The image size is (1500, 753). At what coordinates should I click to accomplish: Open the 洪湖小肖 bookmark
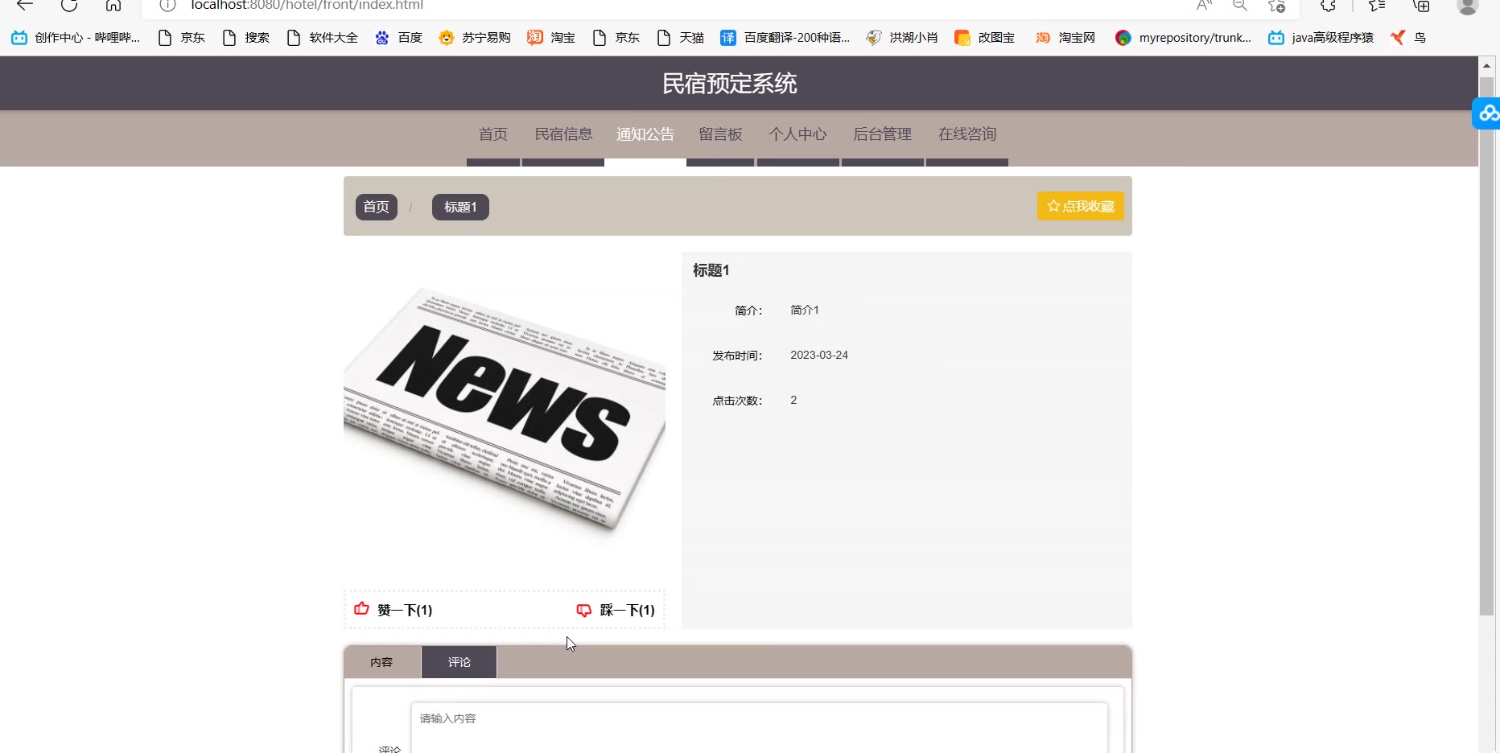coord(902,38)
